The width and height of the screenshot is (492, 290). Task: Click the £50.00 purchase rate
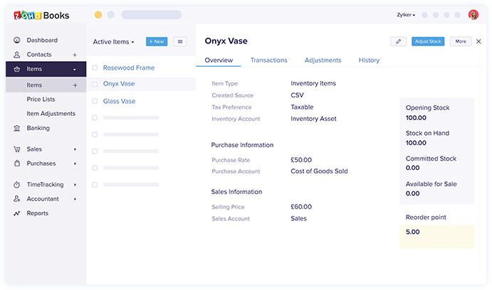301,160
